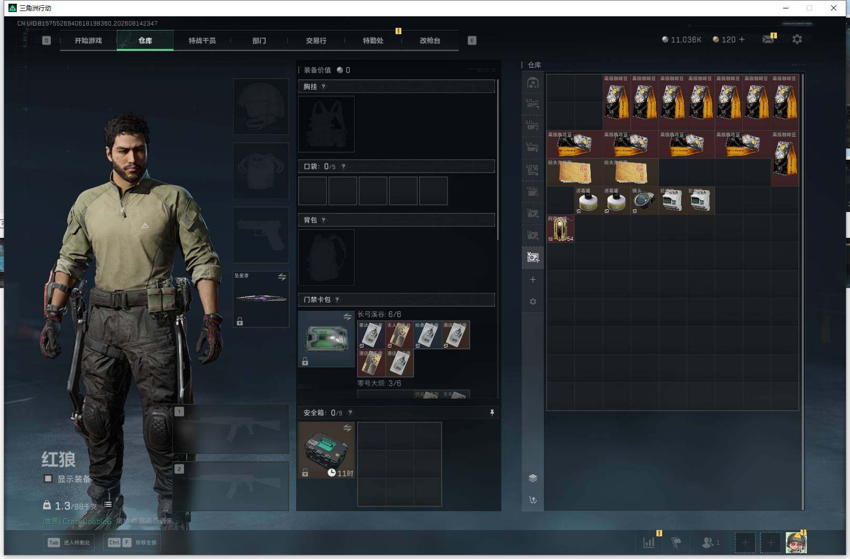Open the 开始游戏 tab
The height and width of the screenshot is (559, 850).
pos(88,40)
